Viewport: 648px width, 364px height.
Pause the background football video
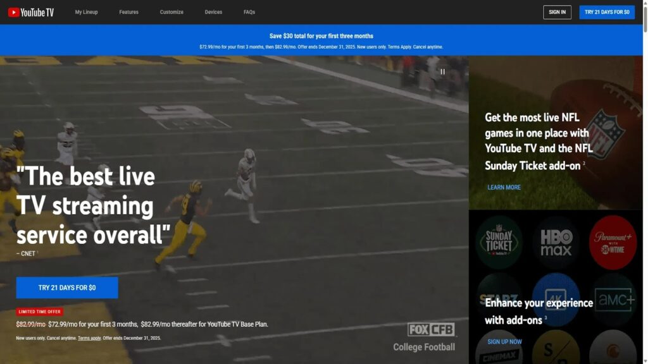(442, 71)
